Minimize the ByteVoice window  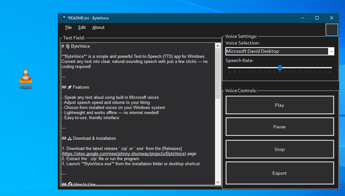(303, 18)
